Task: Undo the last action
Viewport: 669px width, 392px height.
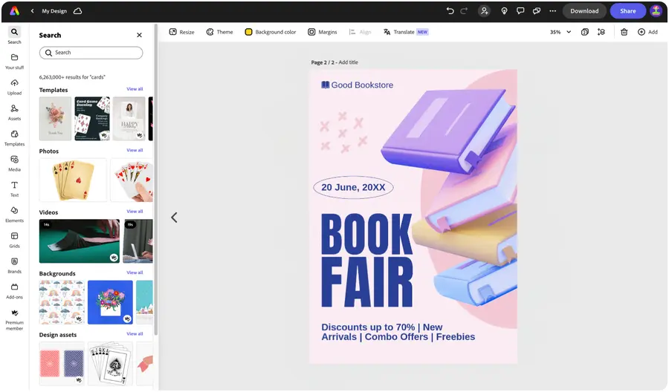Action: point(450,11)
